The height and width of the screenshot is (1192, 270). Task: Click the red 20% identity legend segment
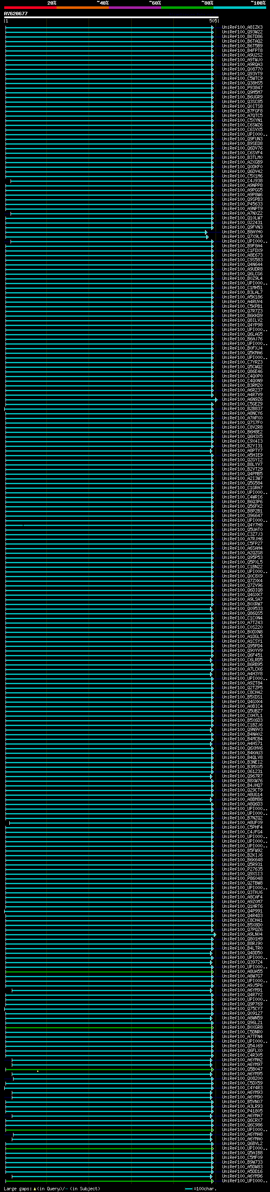click(x=30, y=8)
